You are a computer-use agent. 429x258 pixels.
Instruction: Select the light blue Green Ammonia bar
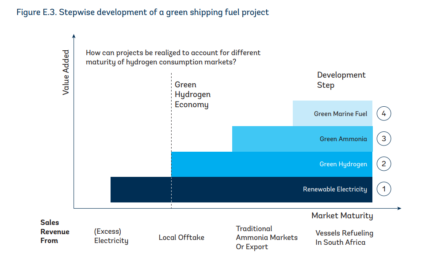click(302, 139)
